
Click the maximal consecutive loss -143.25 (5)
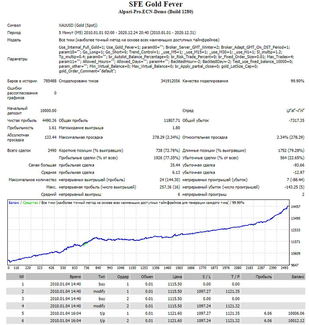295,187
